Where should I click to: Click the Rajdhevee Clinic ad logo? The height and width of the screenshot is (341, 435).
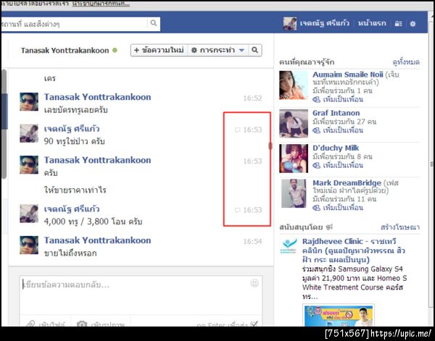(288, 246)
